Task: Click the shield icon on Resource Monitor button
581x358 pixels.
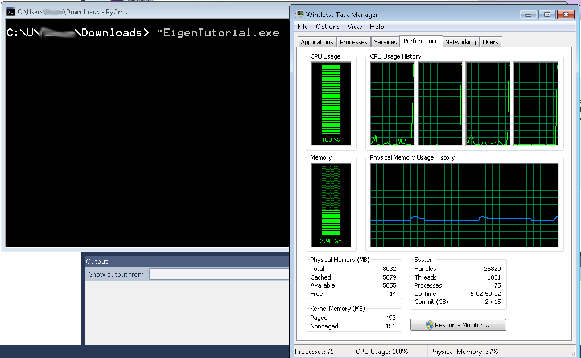Action: [x=430, y=325]
